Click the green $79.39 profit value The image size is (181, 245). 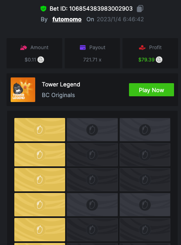tap(146, 60)
